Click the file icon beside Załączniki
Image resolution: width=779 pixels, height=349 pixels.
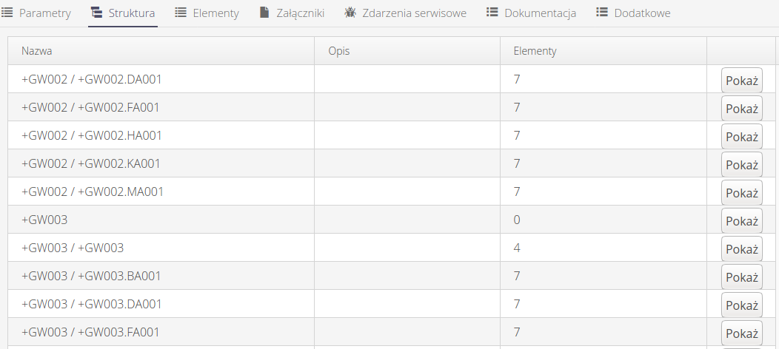coord(264,13)
